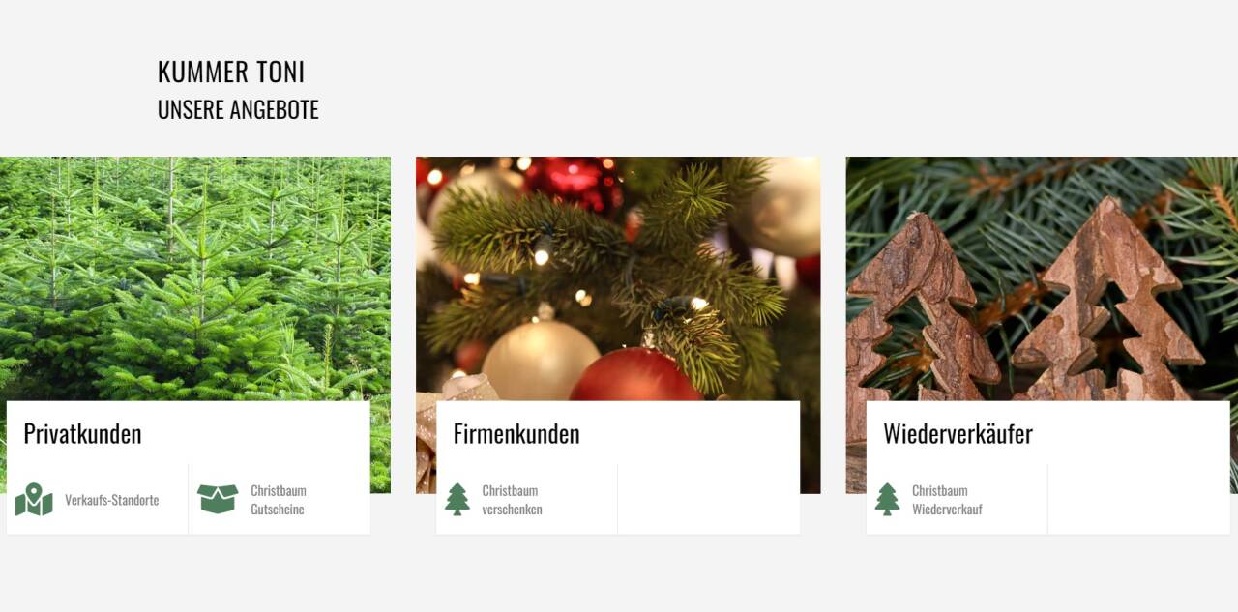Viewport: 1238px width, 612px height.
Task: Click the KUMMER TONI title
Action: tap(231, 73)
